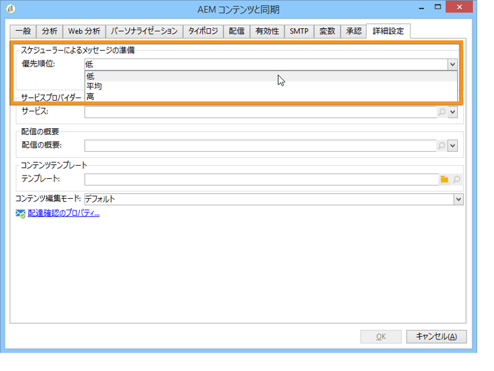Screen dimensions: 494x371
Task: Choose 高 from the priority list
Action: pyautogui.click(x=271, y=96)
